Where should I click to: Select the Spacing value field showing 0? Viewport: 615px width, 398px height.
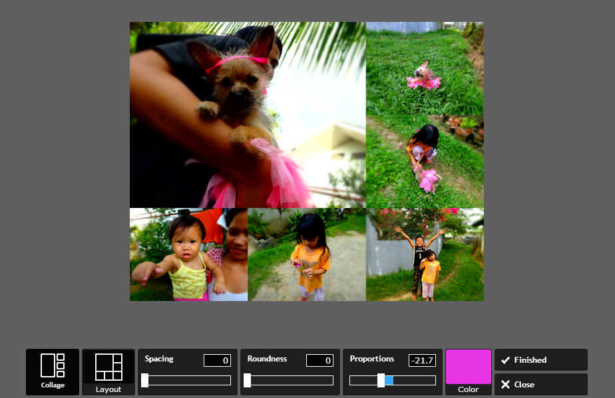(x=217, y=359)
